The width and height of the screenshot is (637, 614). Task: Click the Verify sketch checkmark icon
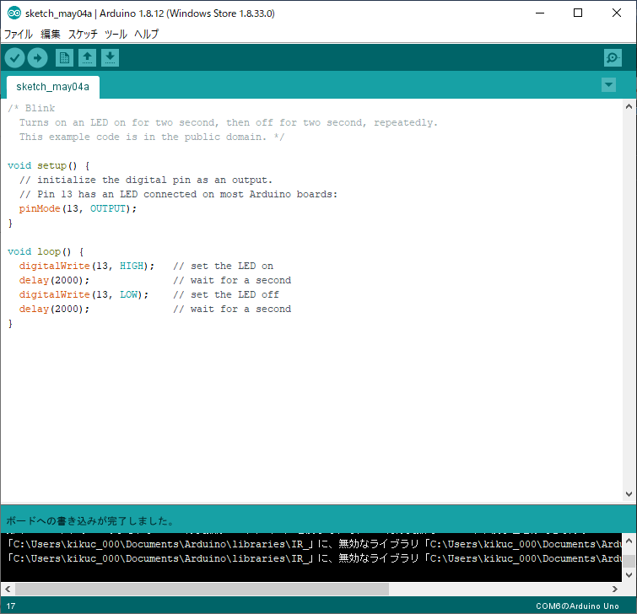[x=15, y=57]
